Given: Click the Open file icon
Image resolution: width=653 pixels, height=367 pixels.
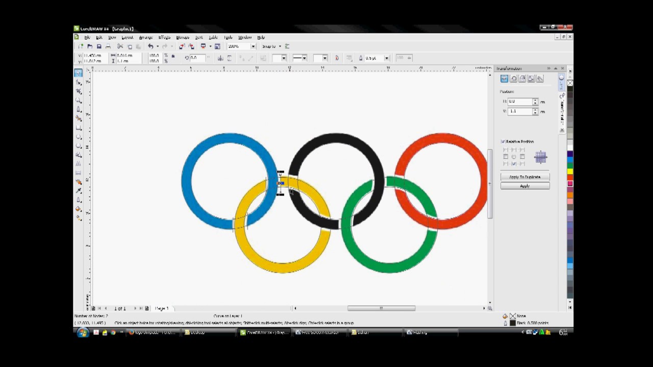Looking at the screenshot, I should 90,46.
